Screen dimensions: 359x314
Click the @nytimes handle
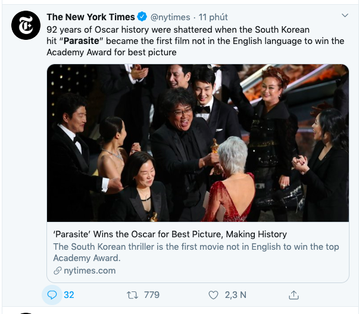point(171,17)
